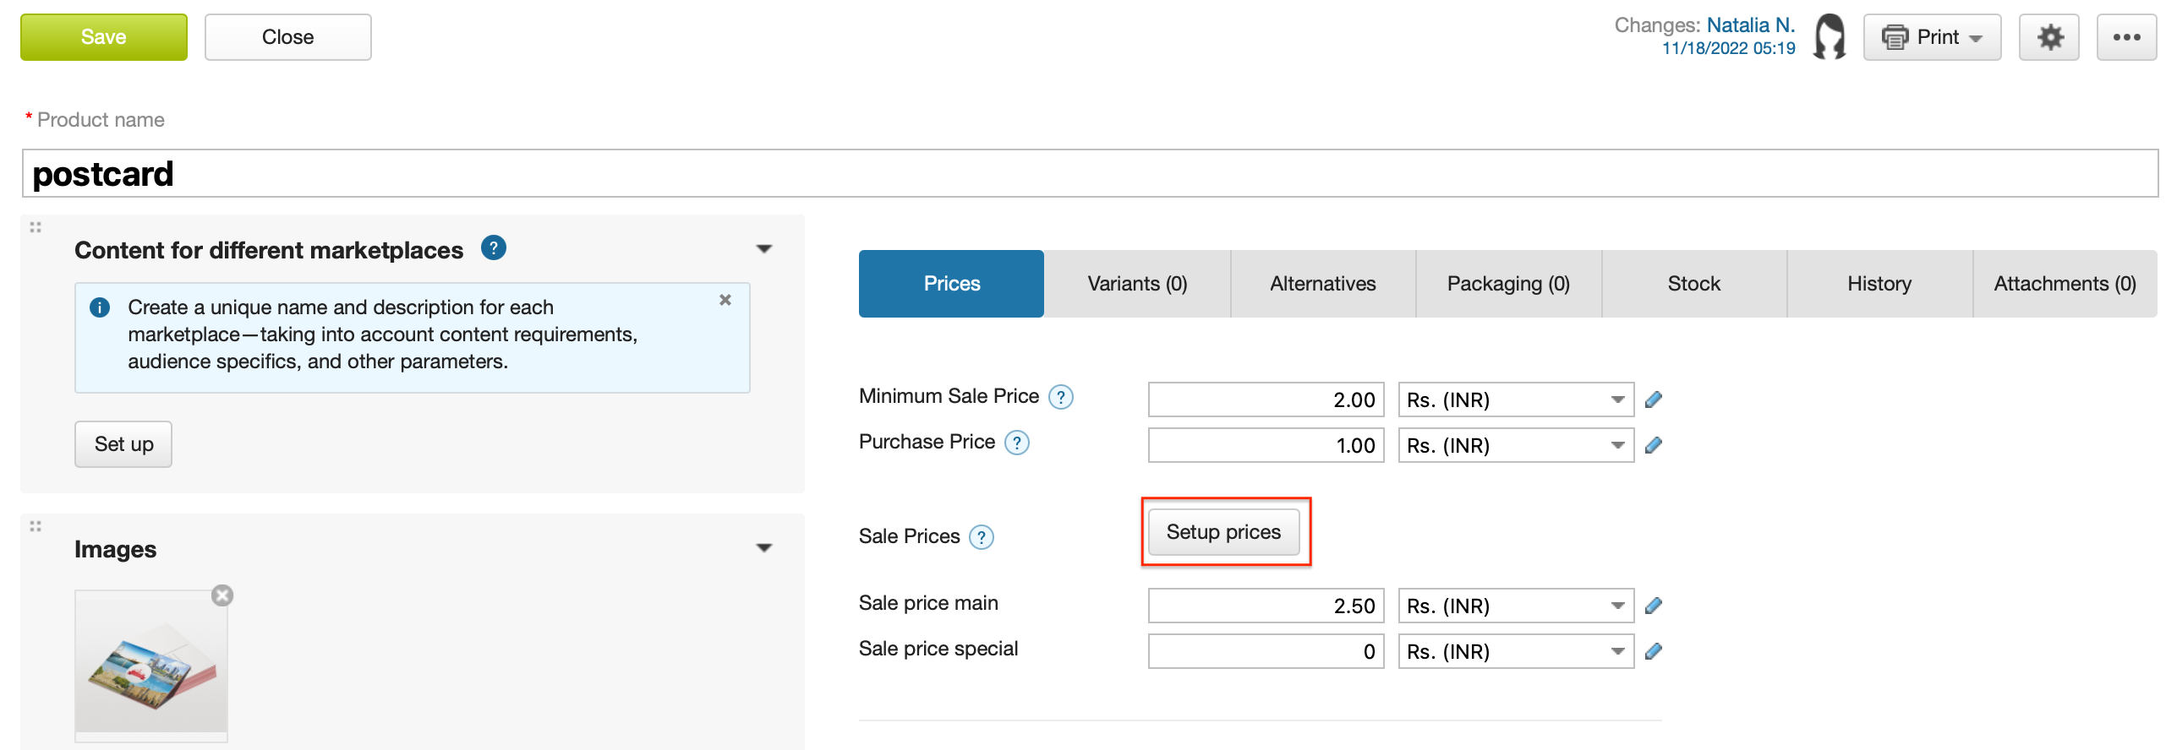
Task: Click the Close button
Action: pos(287,37)
